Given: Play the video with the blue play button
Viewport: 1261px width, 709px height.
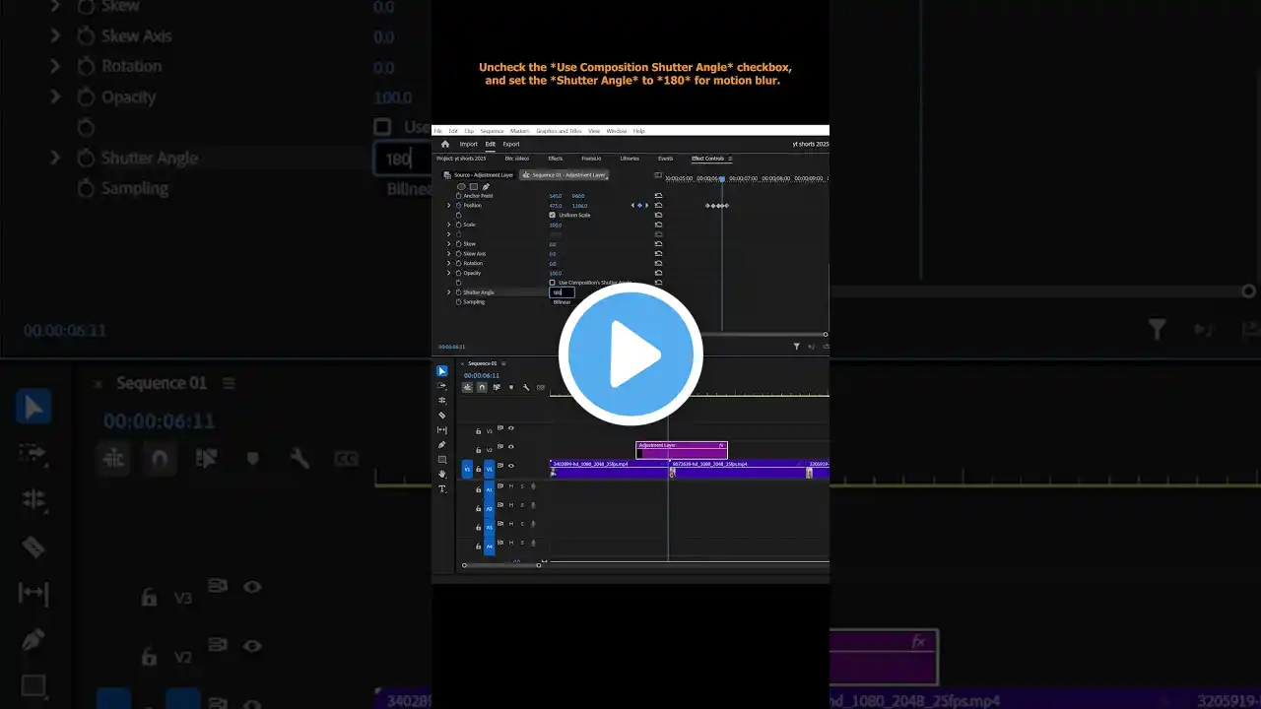Looking at the screenshot, I should 630,354.
